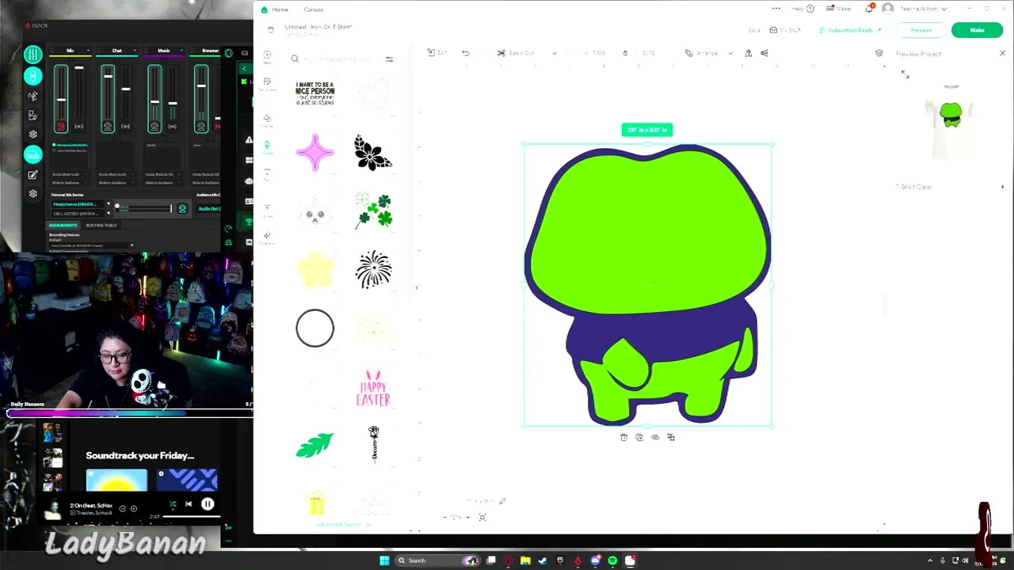Edit canvas size with the pencil icon

pos(502,501)
